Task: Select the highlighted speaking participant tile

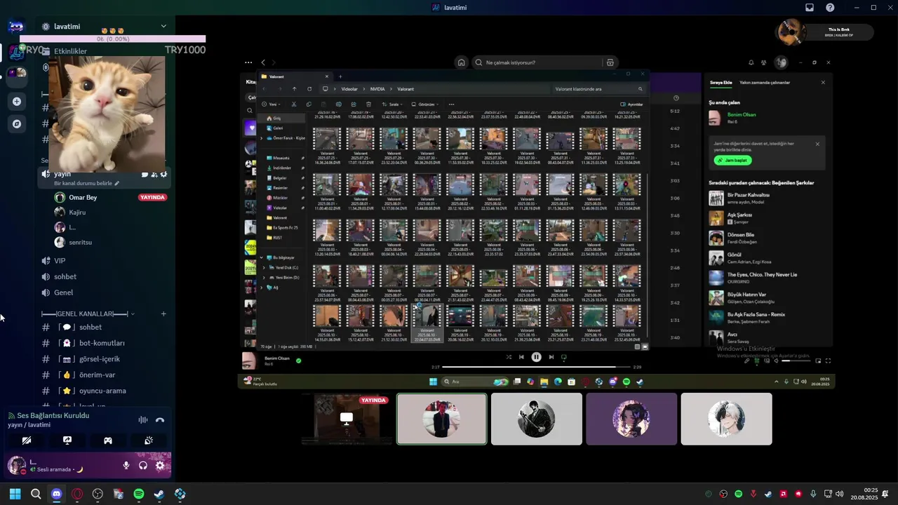Action: (441, 419)
